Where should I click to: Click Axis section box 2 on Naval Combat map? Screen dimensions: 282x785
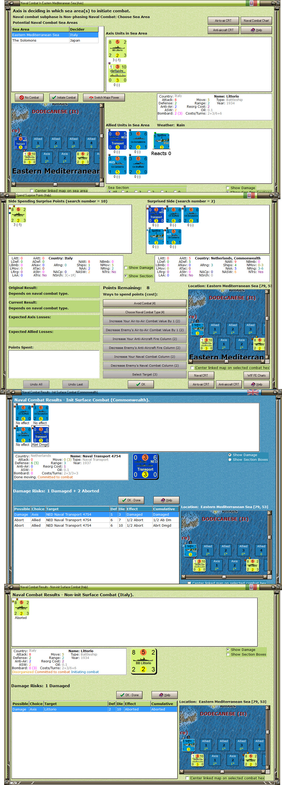click(65, 157)
